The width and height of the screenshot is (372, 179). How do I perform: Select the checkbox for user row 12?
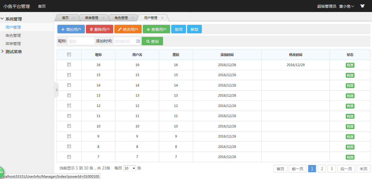pyautogui.click(x=69, y=106)
